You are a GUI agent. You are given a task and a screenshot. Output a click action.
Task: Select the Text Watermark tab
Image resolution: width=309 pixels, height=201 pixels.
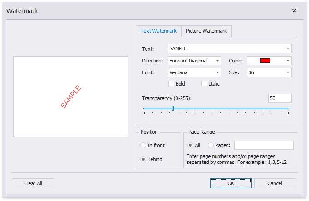[158, 31]
